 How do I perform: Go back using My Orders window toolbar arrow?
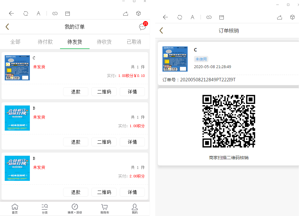[11, 13]
